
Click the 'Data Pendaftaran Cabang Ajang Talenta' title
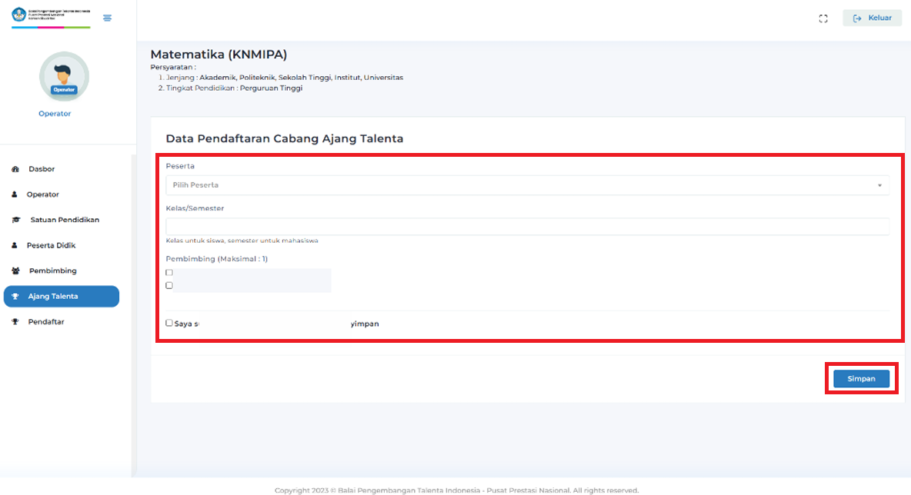pos(285,138)
